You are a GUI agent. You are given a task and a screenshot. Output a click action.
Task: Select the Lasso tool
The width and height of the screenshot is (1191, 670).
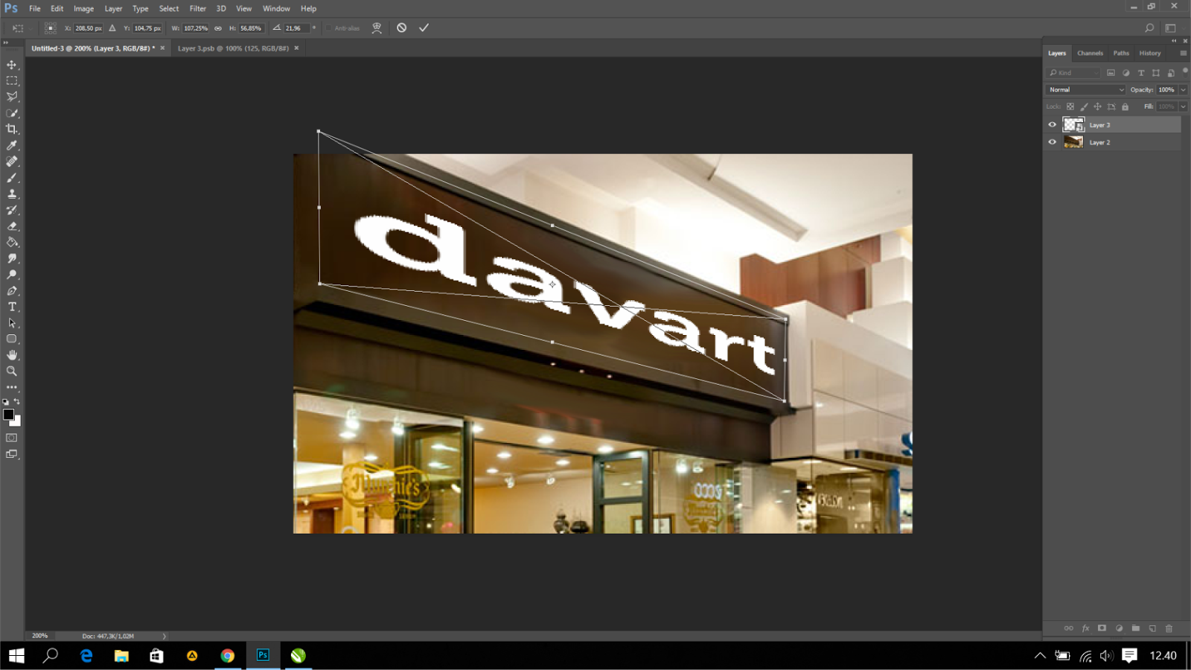pyautogui.click(x=11, y=95)
